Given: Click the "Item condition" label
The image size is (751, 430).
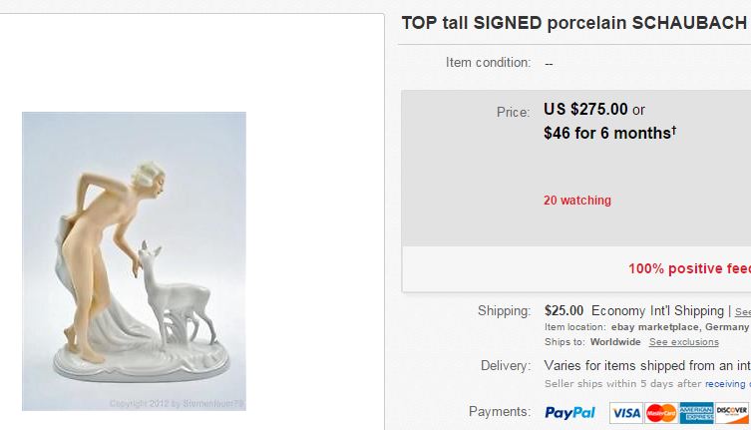Looking at the screenshot, I should (488, 63).
